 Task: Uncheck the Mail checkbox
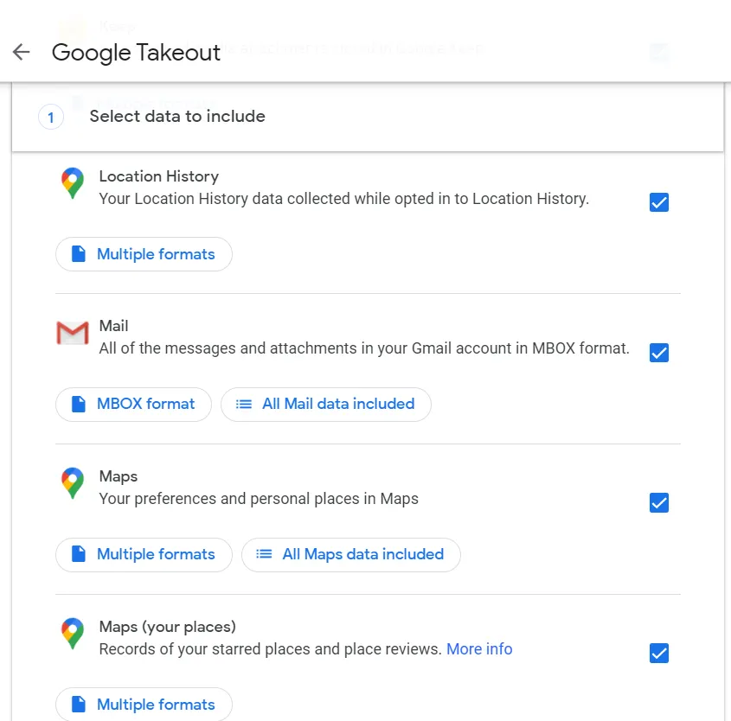(659, 353)
